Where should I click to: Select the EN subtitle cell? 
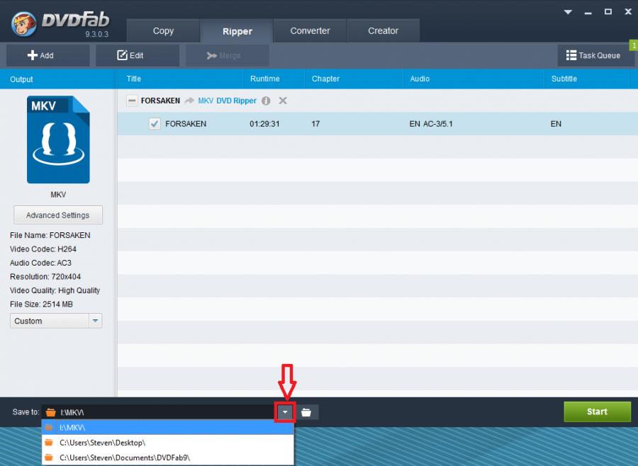pyautogui.click(x=556, y=124)
